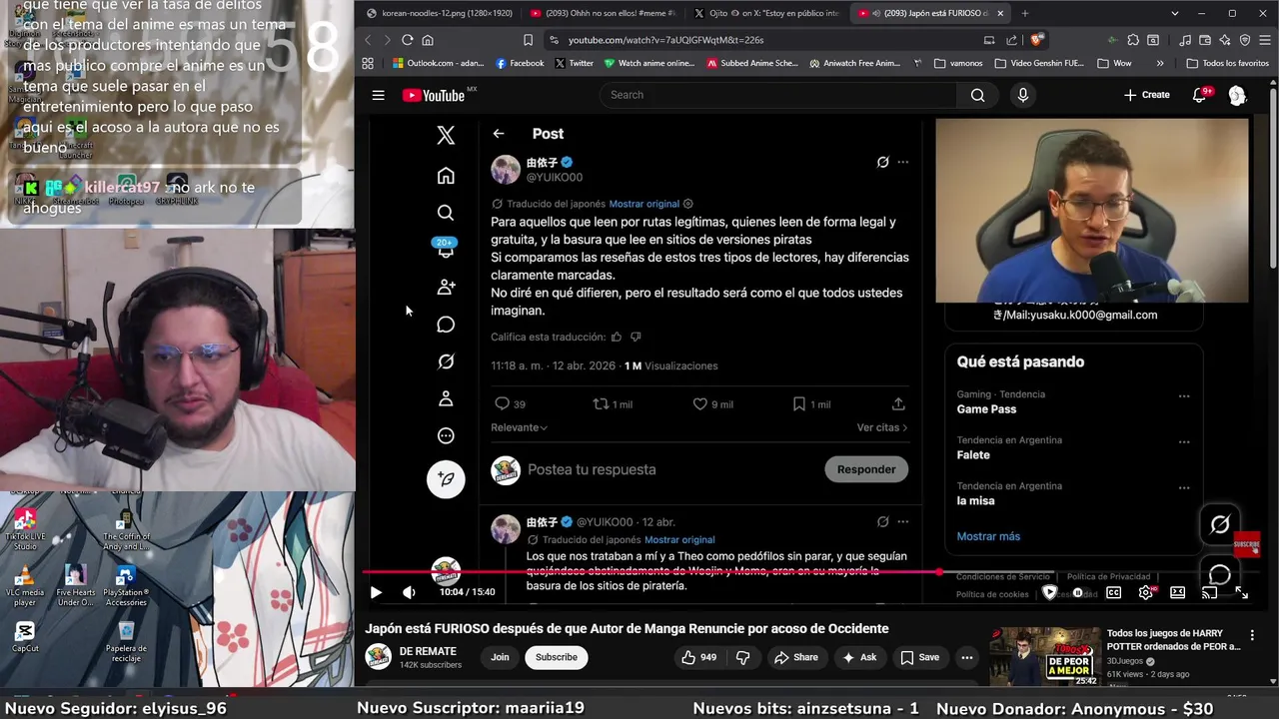Open Twitter bookmark
Viewport: 1279px width, 719px height.
pyautogui.click(x=574, y=63)
